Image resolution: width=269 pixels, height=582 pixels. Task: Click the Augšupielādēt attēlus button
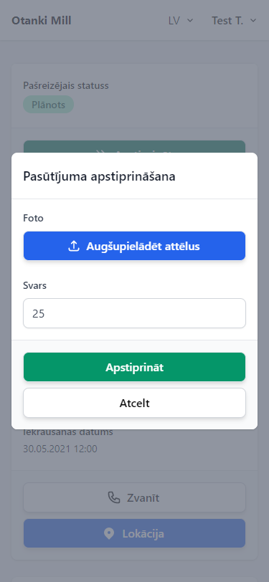(x=135, y=246)
